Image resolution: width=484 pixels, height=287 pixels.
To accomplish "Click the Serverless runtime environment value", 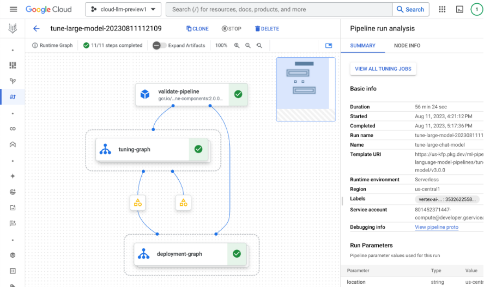I will click(x=427, y=180).
